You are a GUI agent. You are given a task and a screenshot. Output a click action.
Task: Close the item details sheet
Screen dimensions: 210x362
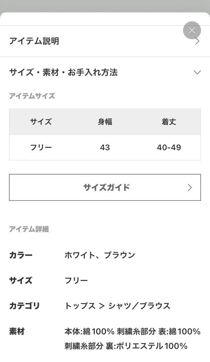192,31
